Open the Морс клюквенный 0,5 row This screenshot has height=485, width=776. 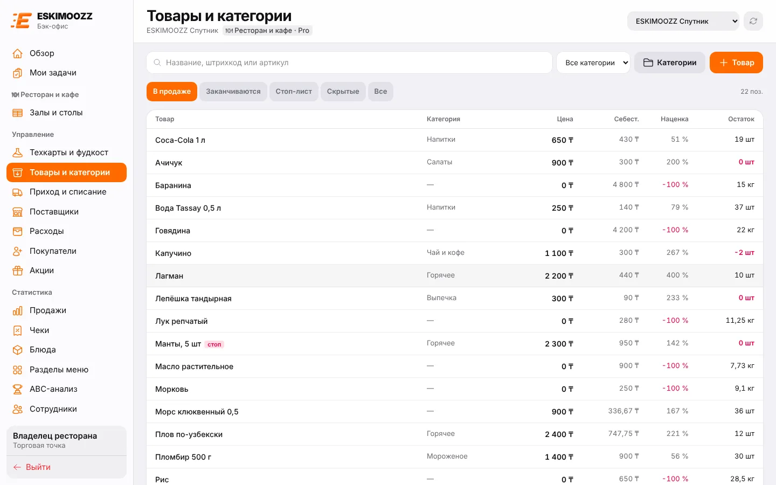coord(455,412)
